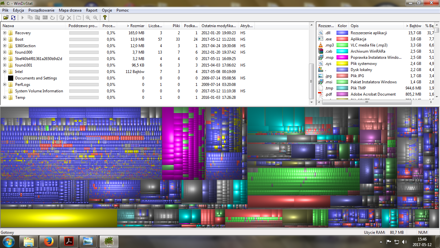Select the large yellow block in treemap

coord(59,218)
